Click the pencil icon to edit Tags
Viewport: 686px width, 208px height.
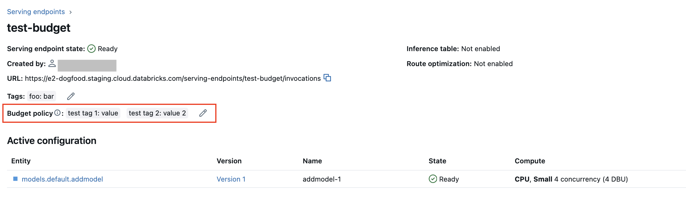click(70, 96)
